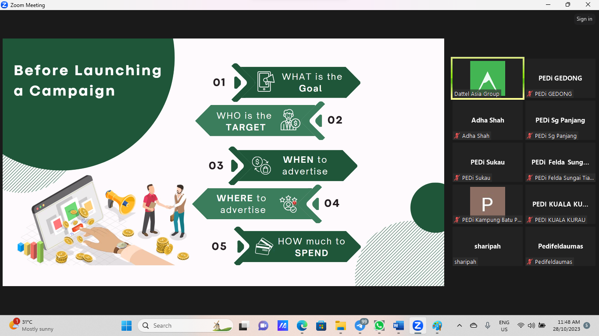Image resolution: width=599 pixels, height=336 pixels.
Task: Open the Paint palette app in the taskbar
Action: pyautogui.click(x=437, y=325)
